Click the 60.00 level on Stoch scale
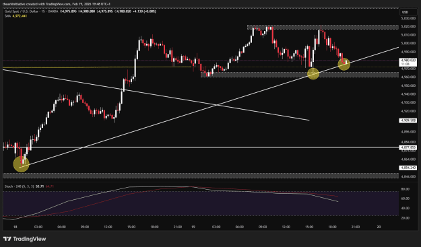This screenshot has height=247, width=421. (x=406, y=199)
